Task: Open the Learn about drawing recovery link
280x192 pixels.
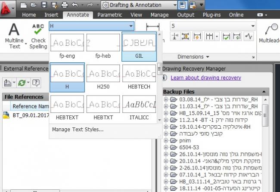Action: coord(206,78)
